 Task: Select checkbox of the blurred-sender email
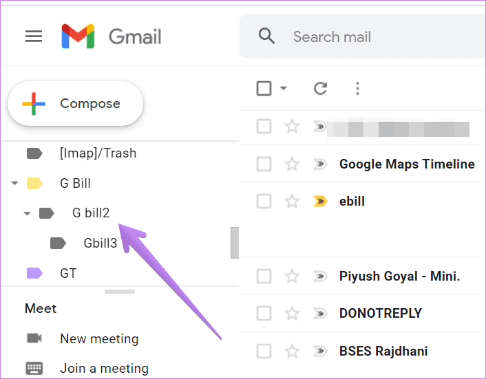[264, 127]
